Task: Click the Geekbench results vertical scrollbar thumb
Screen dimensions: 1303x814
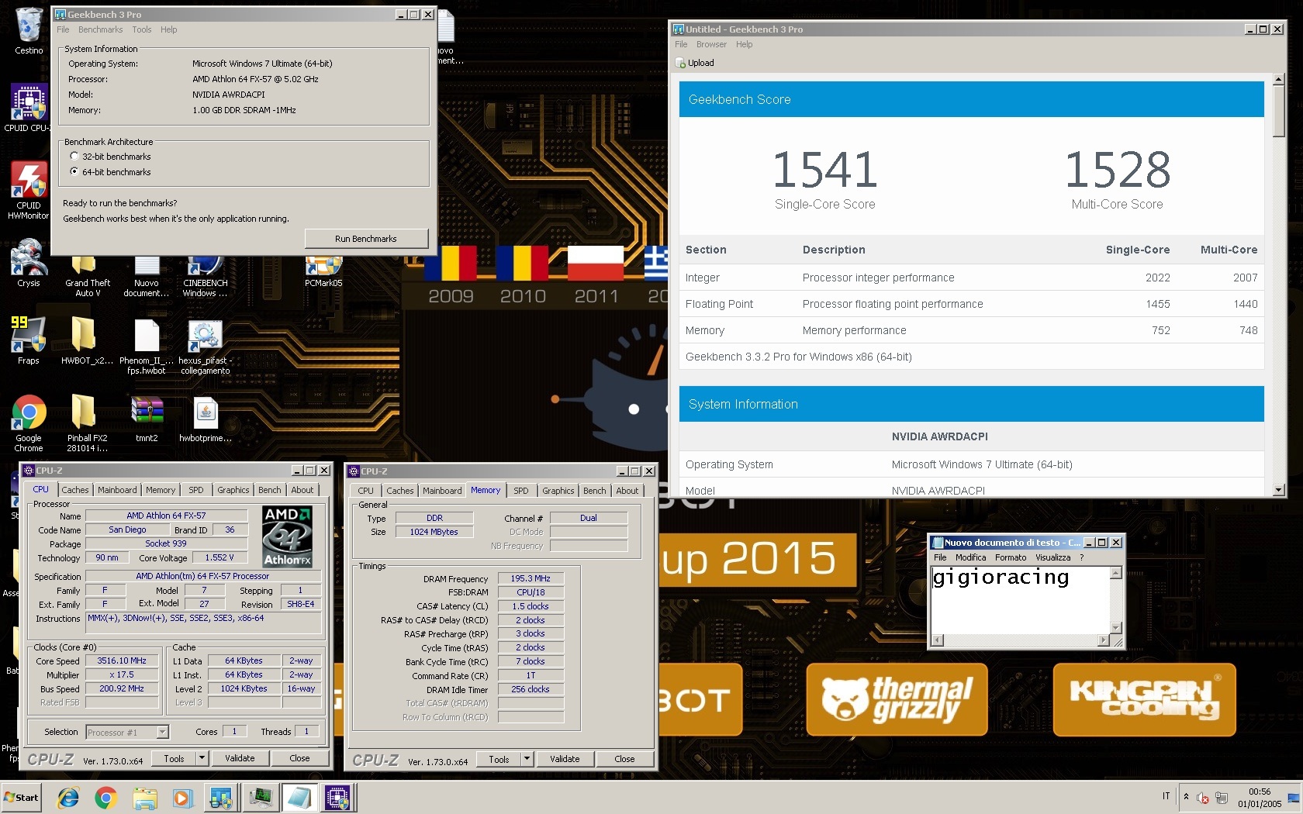Action: click(x=1279, y=112)
